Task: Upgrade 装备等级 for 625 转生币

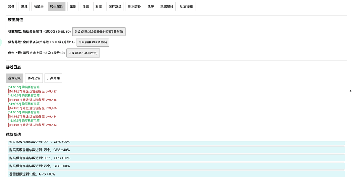Action: click(93, 42)
